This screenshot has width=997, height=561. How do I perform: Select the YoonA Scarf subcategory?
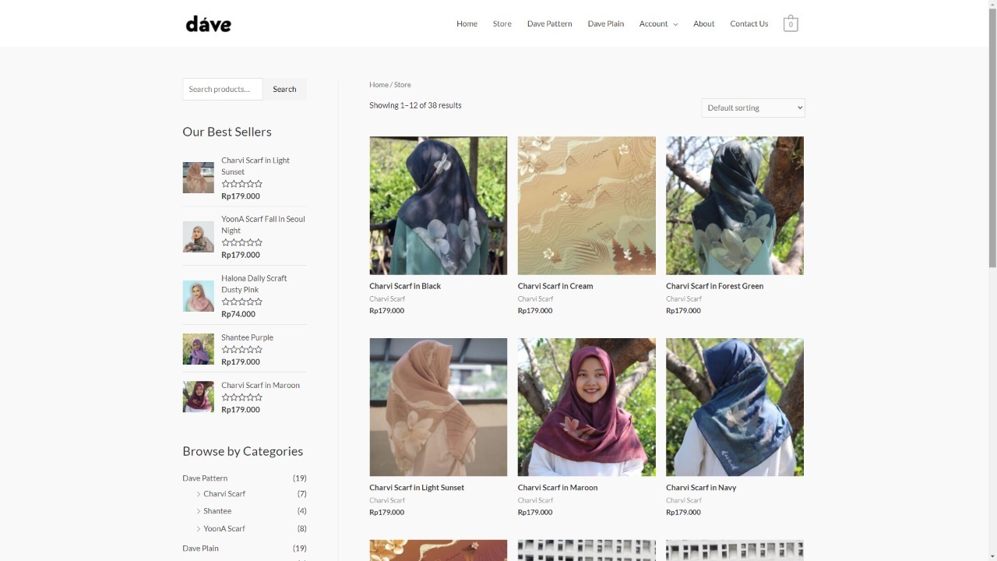224,528
